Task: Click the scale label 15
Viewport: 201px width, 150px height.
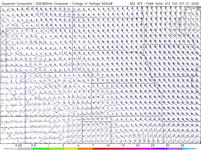Action: coord(123,145)
